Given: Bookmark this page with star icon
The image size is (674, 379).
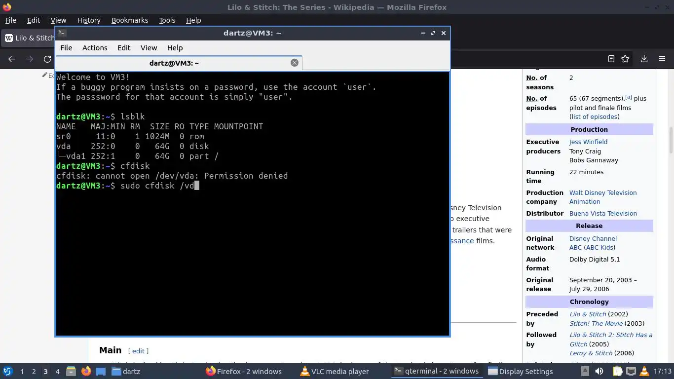Looking at the screenshot, I should (625, 59).
